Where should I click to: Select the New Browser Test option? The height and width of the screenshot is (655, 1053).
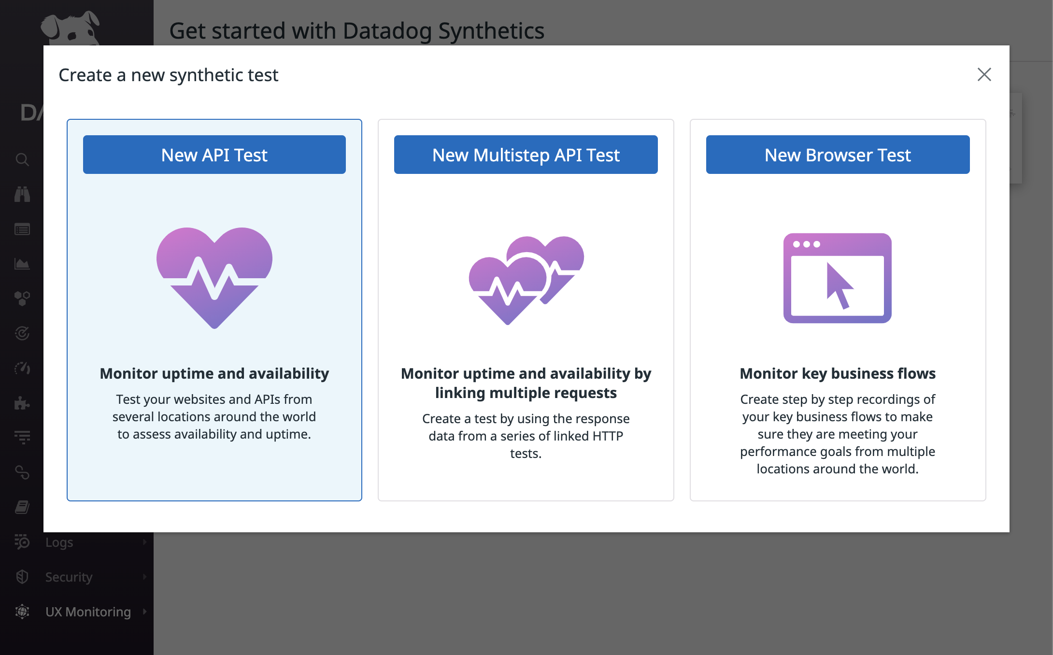pyautogui.click(x=837, y=154)
